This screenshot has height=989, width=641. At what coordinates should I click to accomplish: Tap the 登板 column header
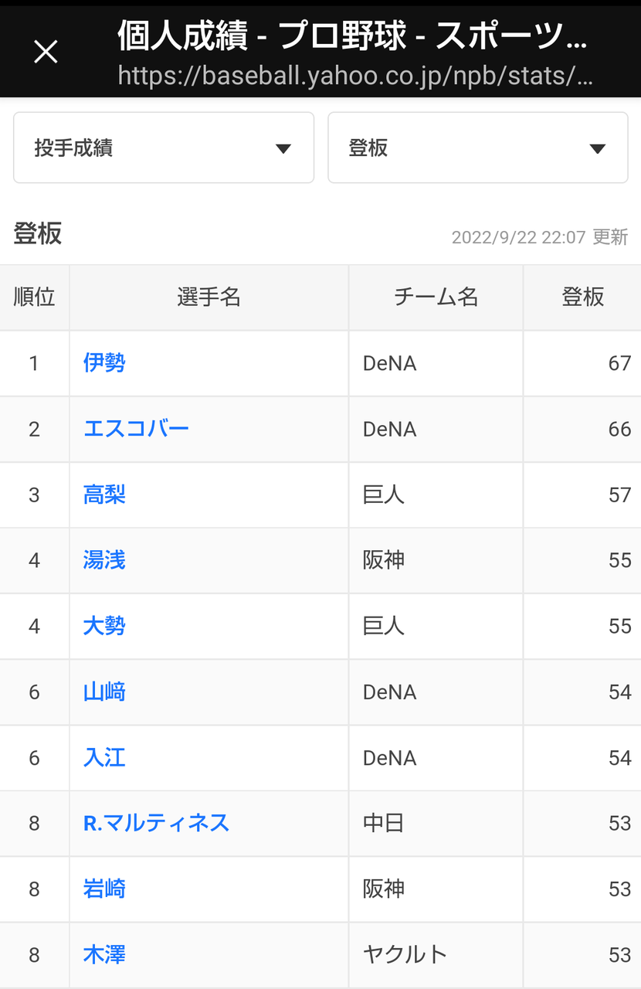point(582,297)
